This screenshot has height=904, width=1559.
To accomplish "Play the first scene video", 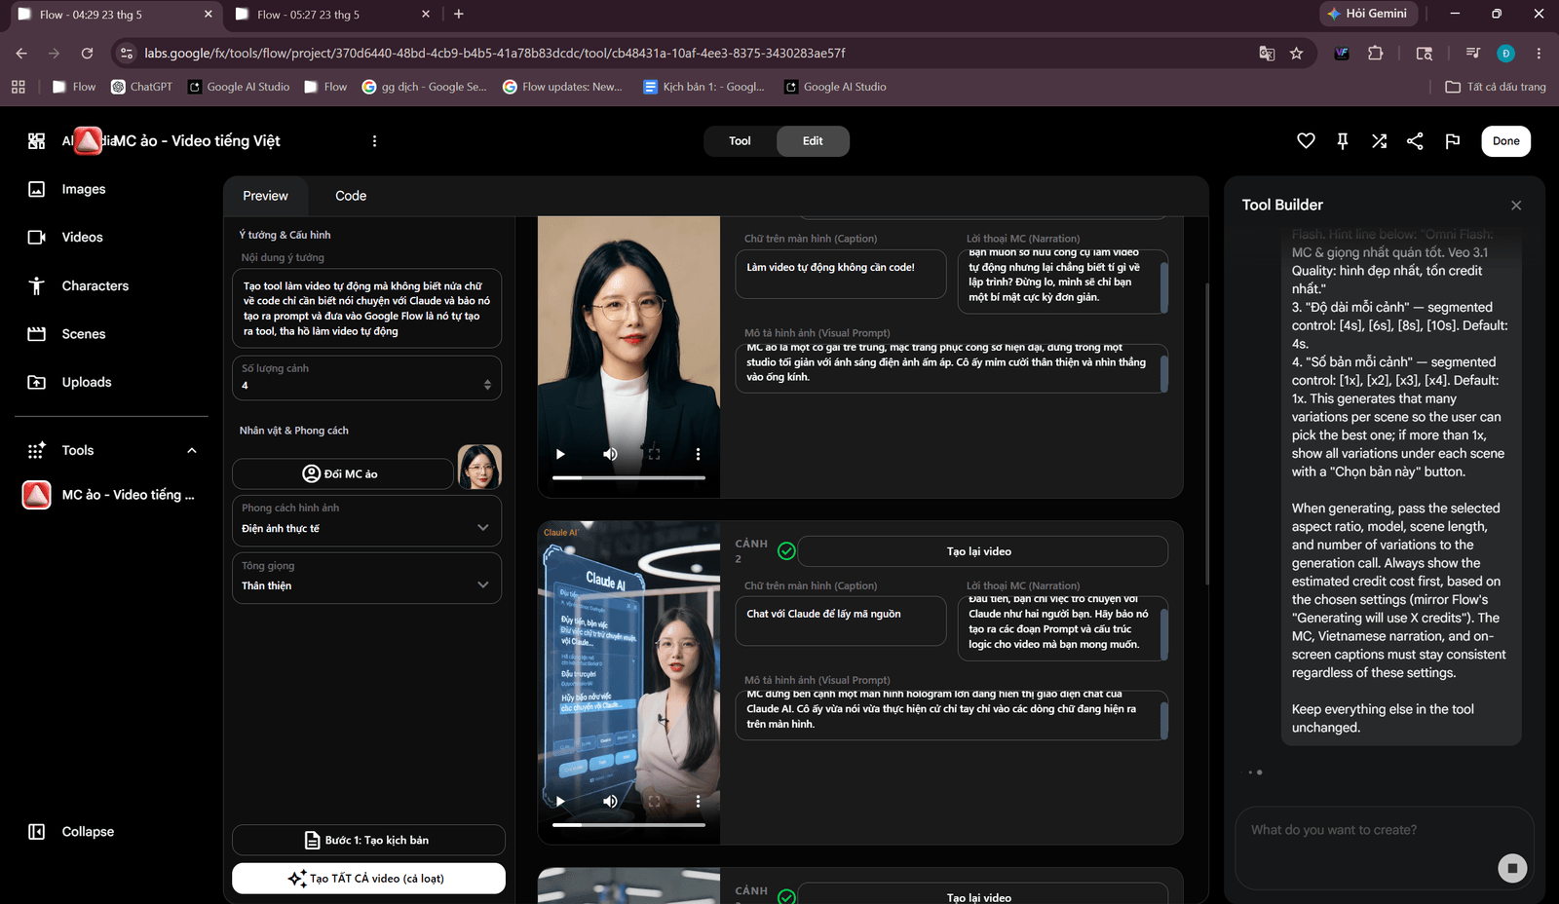I will coord(560,454).
